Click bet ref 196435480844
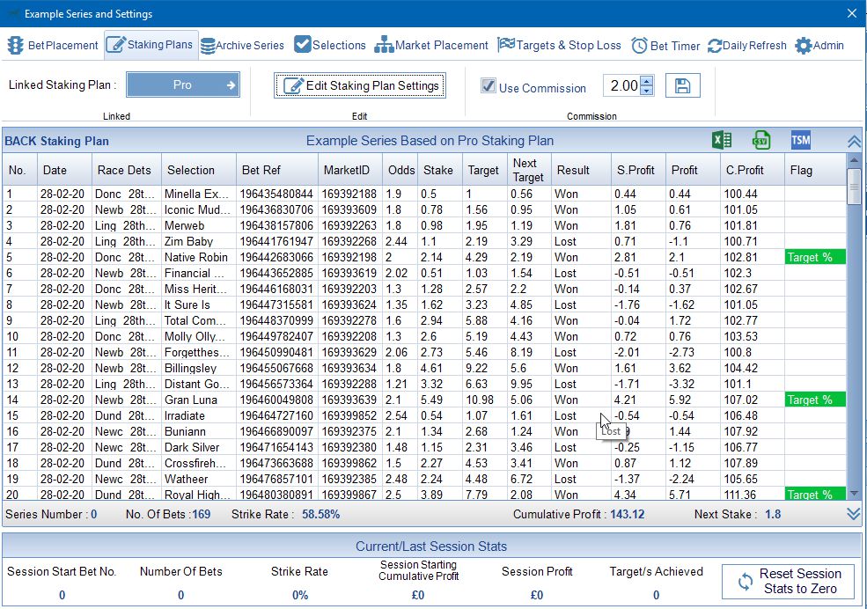Screen dimensions: 867x609 [277, 194]
